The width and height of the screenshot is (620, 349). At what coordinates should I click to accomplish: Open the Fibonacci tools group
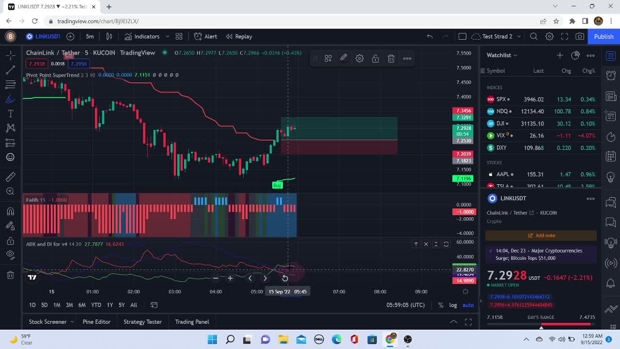(x=10, y=85)
